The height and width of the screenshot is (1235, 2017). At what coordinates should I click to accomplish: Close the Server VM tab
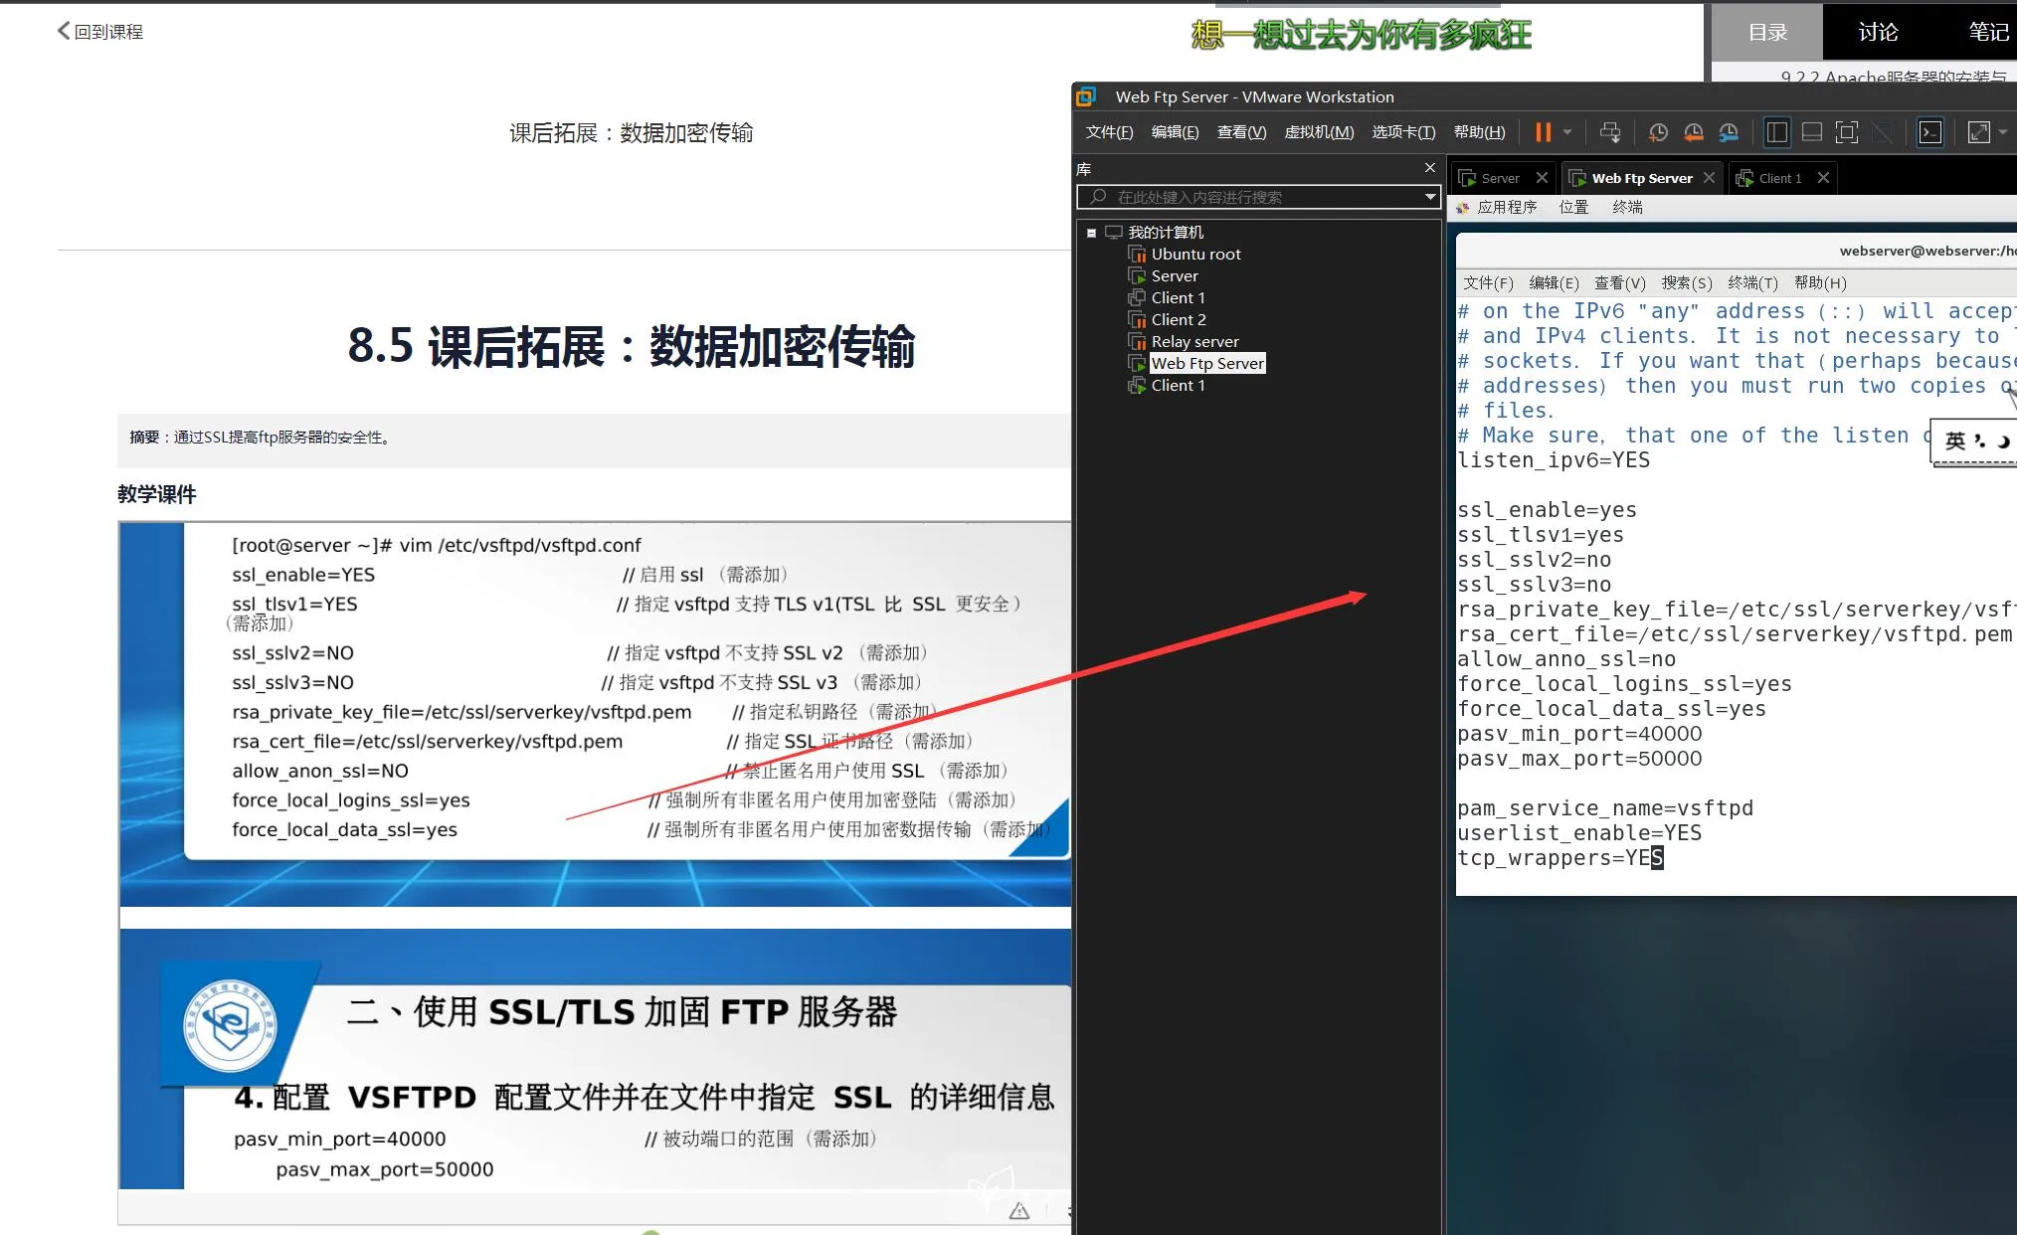[x=1542, y=178]
